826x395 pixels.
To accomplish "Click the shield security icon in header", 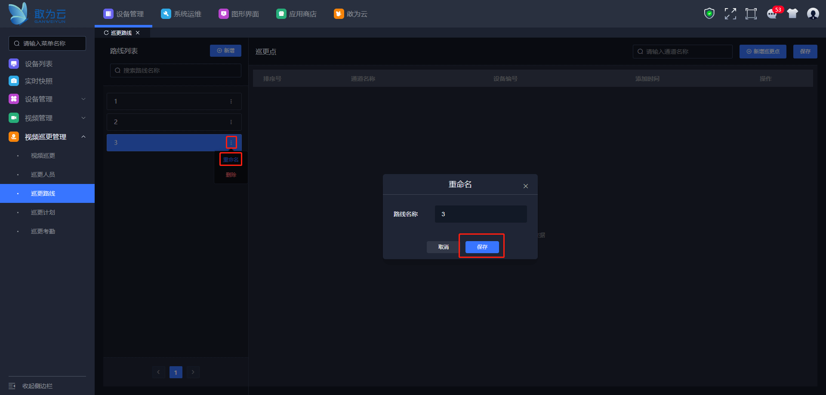I will 709,14.
